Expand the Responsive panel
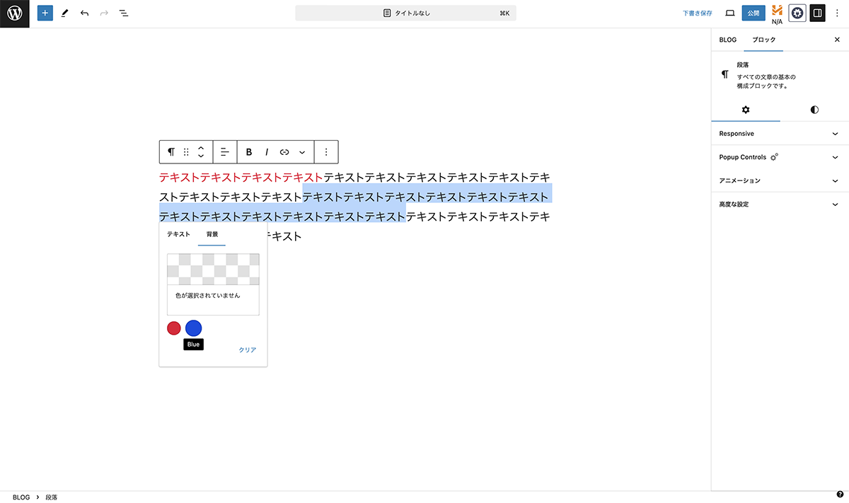849x503 pixels. click(x=780, y=134)
